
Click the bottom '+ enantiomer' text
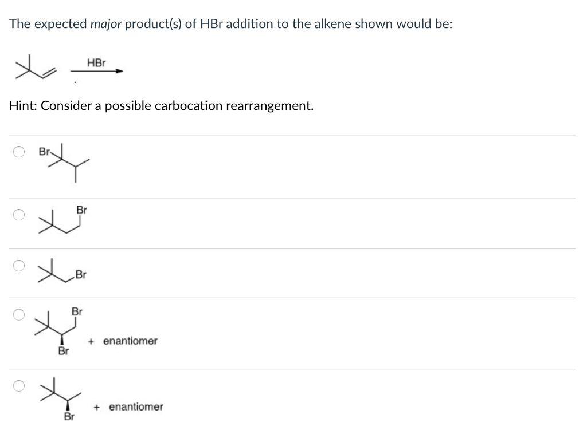coord(128,406)
